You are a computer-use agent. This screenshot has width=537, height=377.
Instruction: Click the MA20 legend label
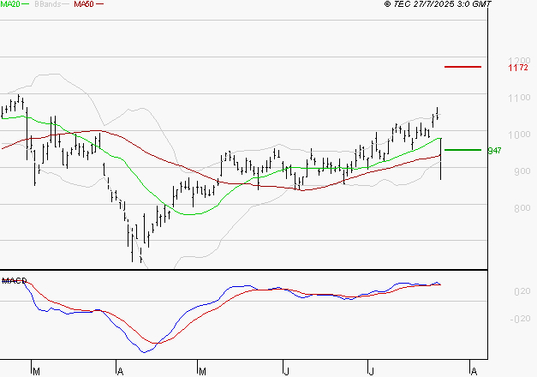(9, 4)
